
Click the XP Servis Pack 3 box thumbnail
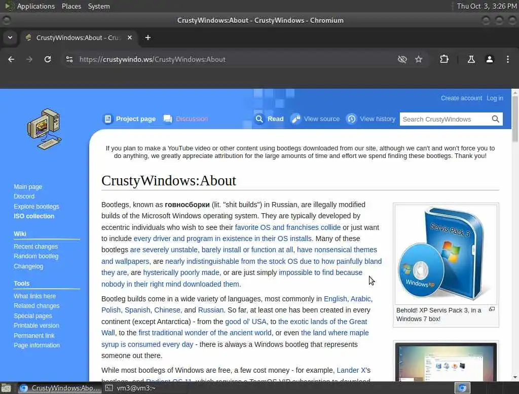coord(446,254)
